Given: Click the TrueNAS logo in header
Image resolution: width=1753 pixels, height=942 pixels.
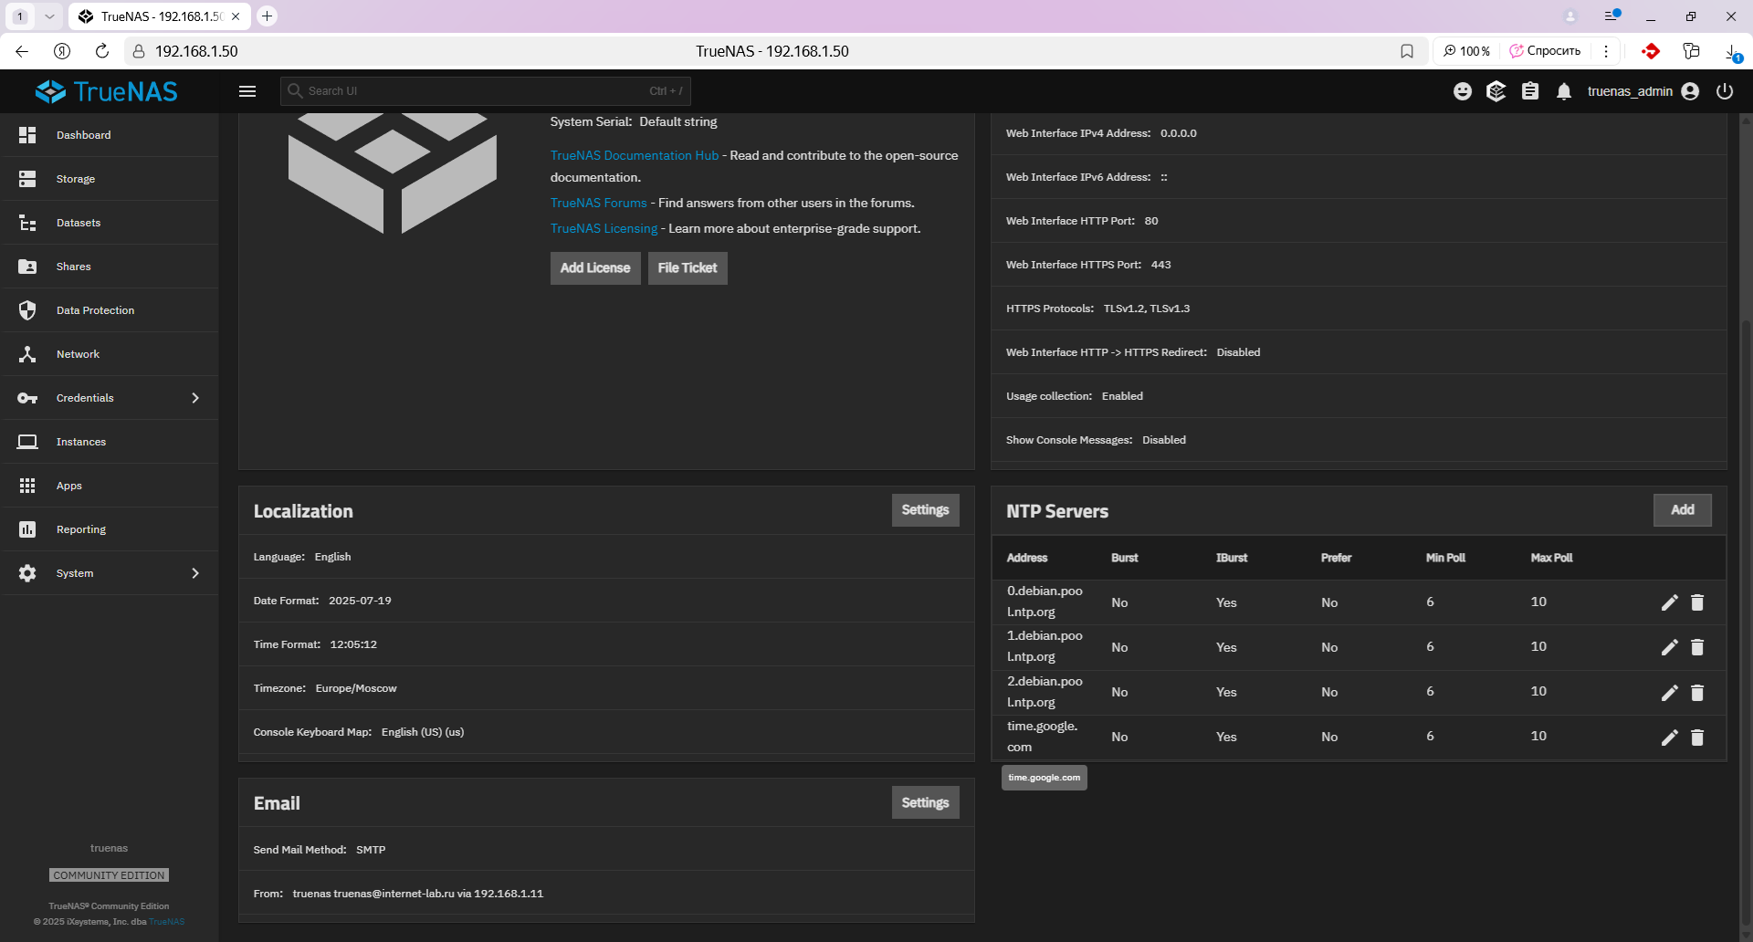Looking at the screenshot, I should [107, 91].
